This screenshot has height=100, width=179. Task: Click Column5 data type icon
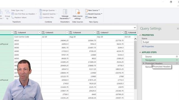coord(43,32)
